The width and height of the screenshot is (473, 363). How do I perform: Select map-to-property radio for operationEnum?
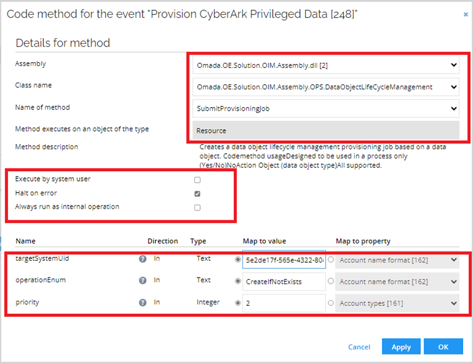[331, 281]
